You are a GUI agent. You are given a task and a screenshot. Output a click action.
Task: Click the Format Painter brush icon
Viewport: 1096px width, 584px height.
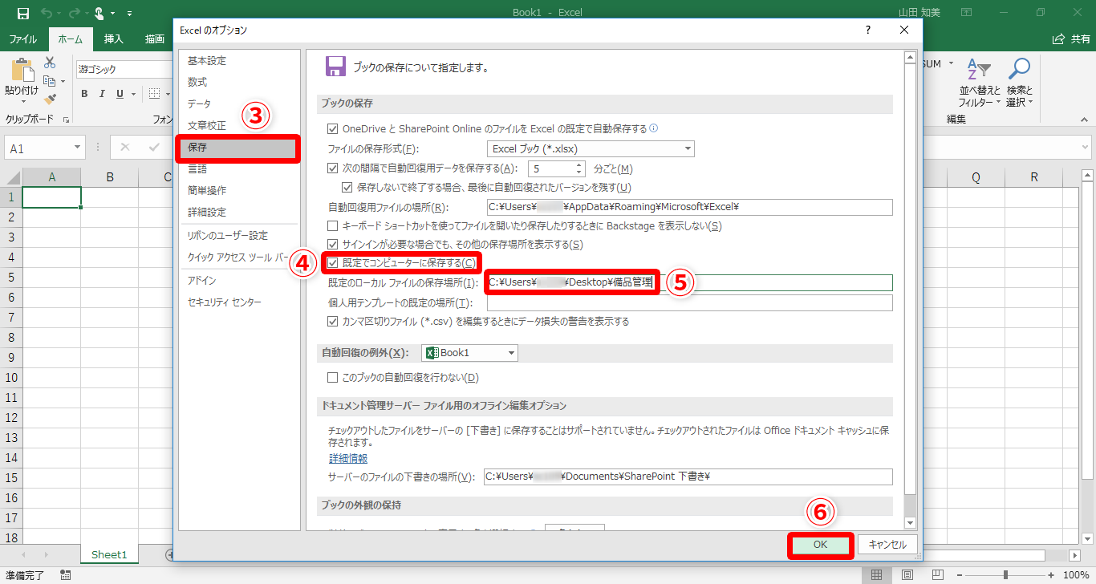click(50, 99)
